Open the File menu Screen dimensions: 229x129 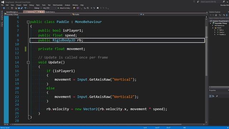click(x=3, y=5)
